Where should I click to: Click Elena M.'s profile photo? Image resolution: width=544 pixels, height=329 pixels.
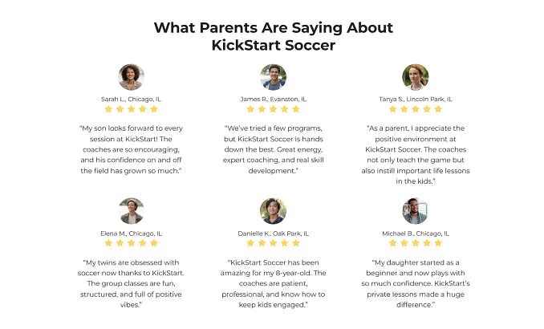[x=131, y=211]
